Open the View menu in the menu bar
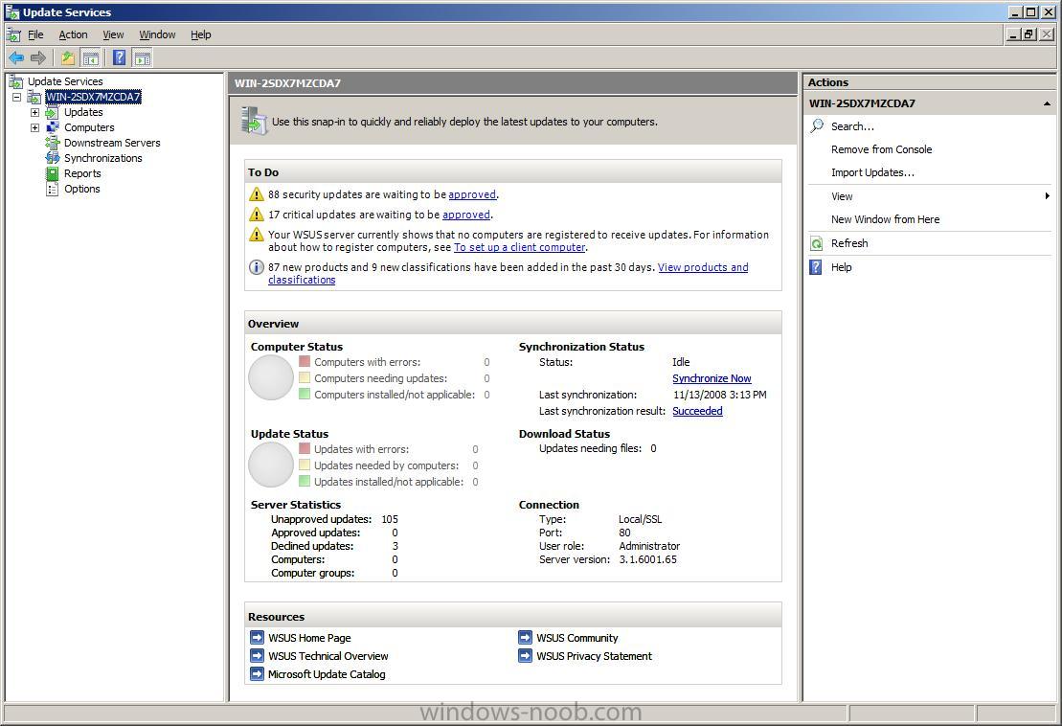 (x=113, y=34)
